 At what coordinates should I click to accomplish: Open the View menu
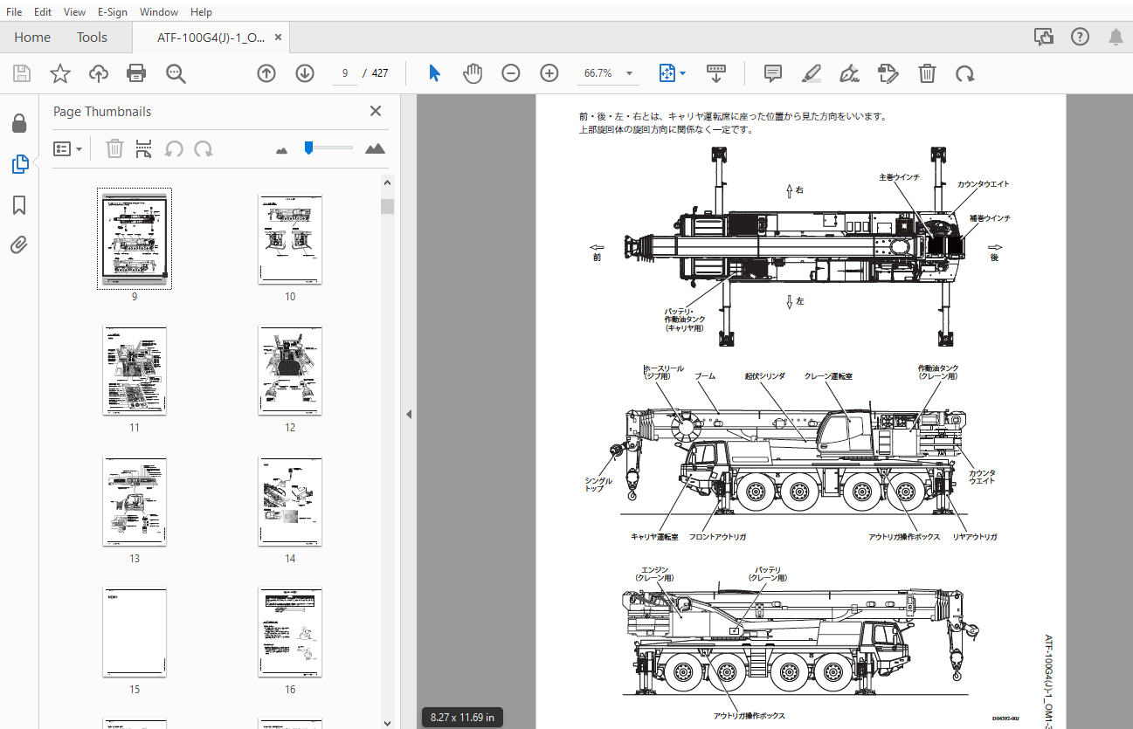pos(75,11)
